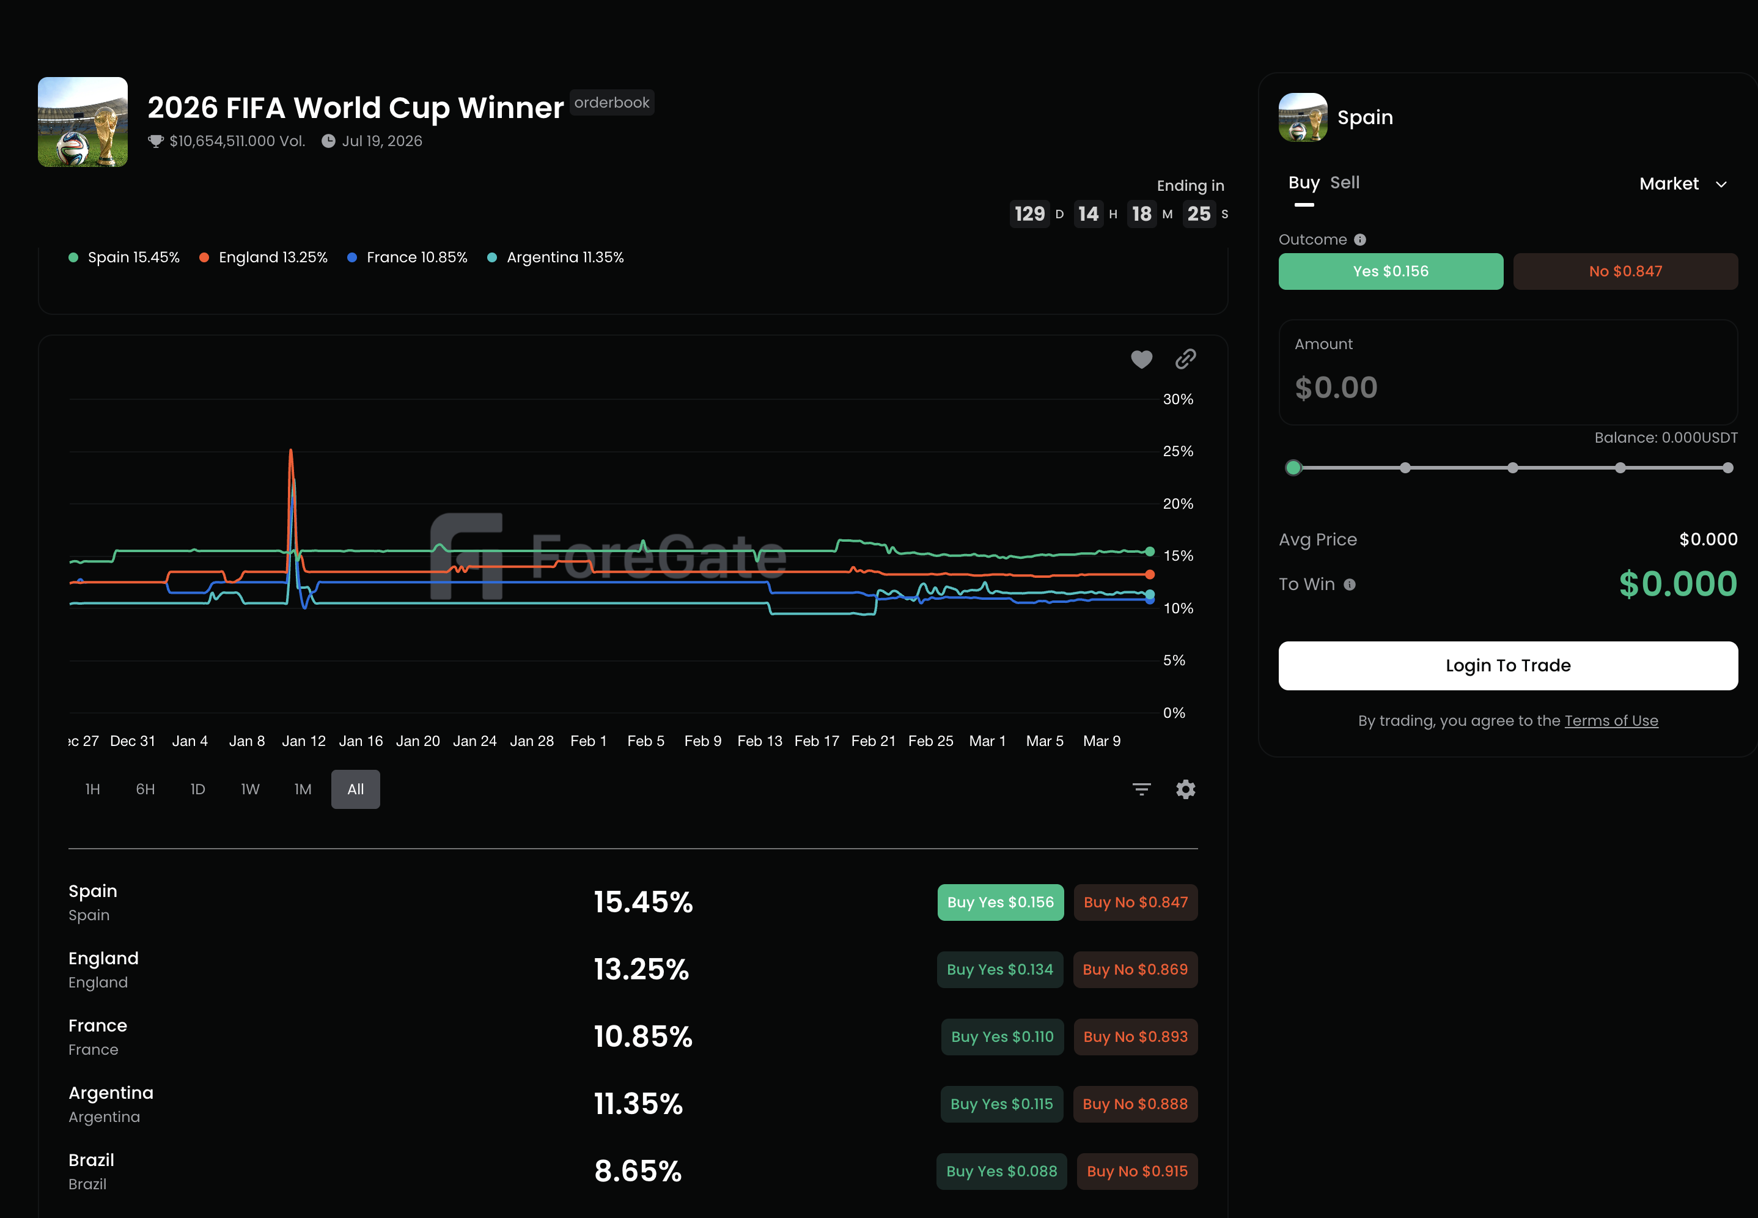Click the $10,654,511.000 Vol. text

tap(237, 141)
